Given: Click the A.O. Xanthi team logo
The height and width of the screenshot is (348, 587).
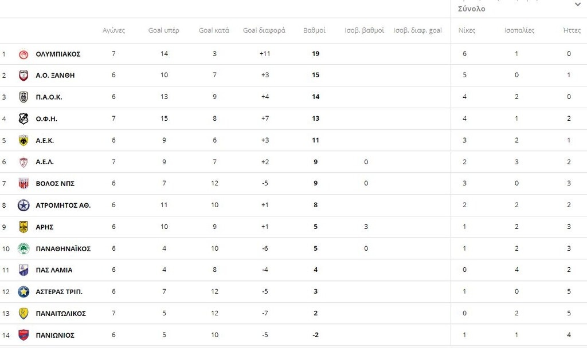Looking at the screenshot, I should (x=24, y=76).
